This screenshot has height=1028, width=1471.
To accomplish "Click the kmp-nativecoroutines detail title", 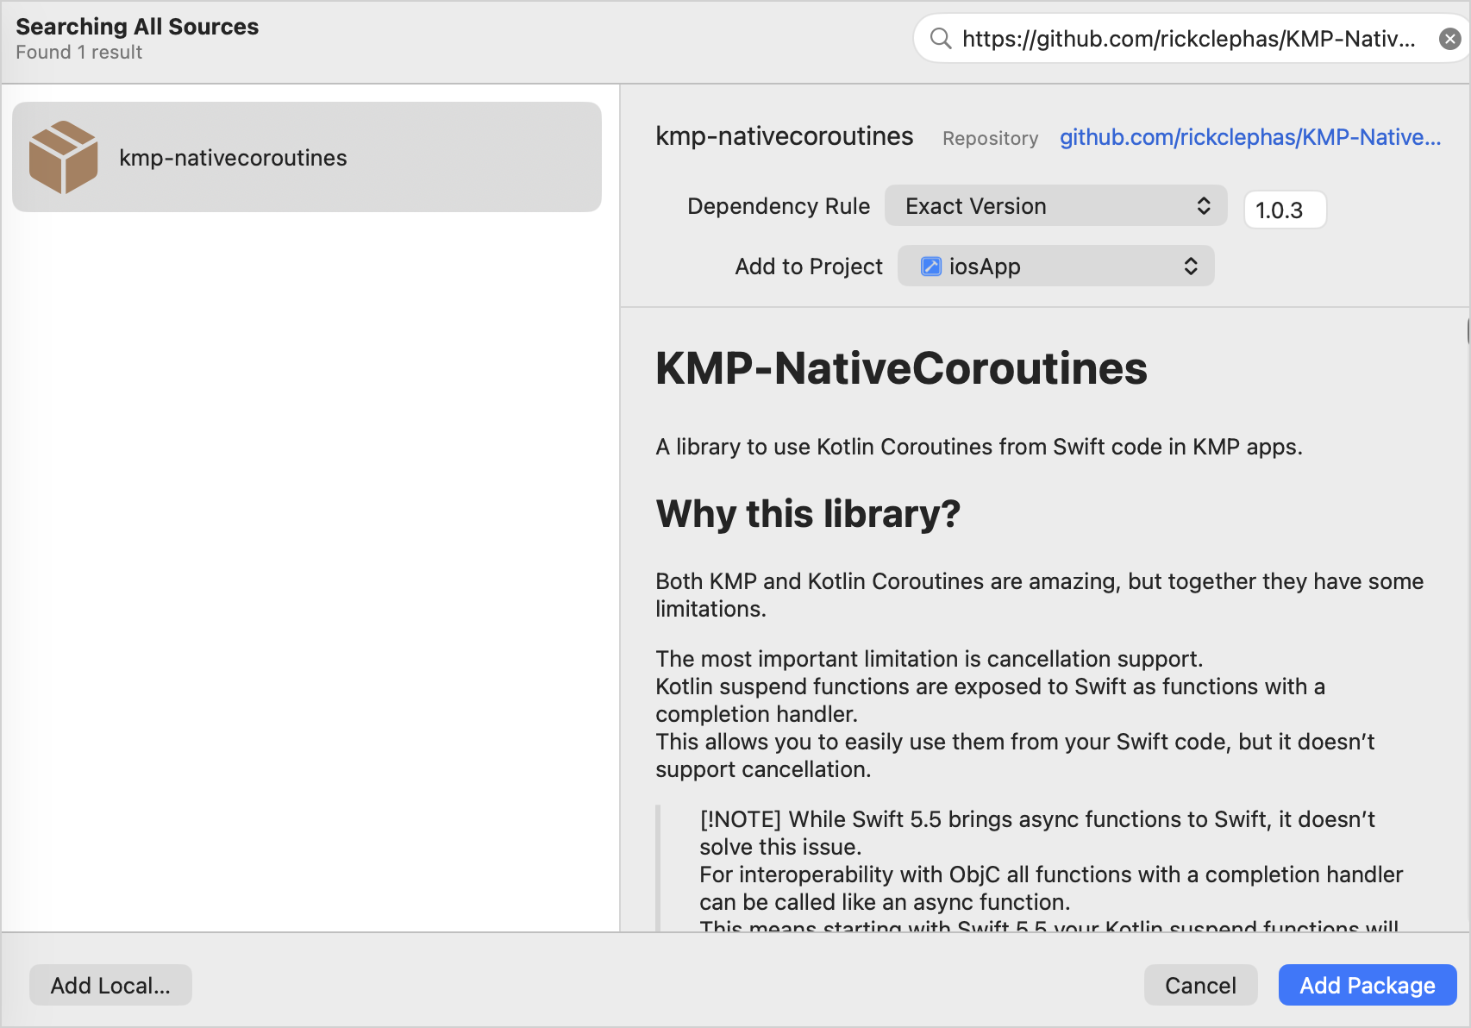I will coord(784,136).
